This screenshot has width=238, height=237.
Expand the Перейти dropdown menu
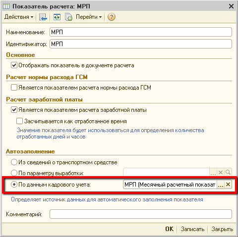[x=89, y=17]
